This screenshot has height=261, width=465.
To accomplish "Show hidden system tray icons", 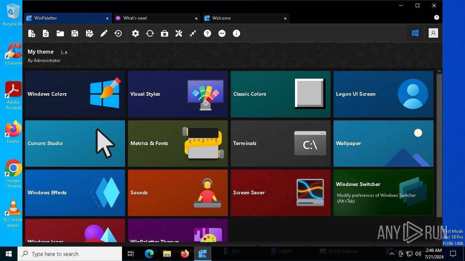I will pyautogui.click(x=392, y=254).
